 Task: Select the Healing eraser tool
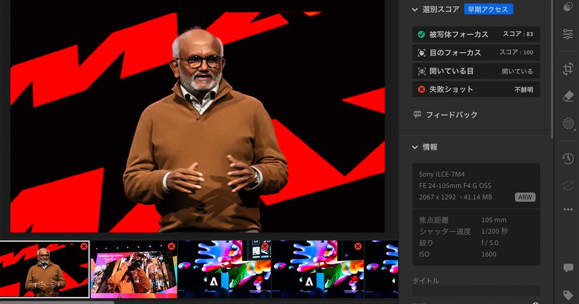click(x=568, y=97)
